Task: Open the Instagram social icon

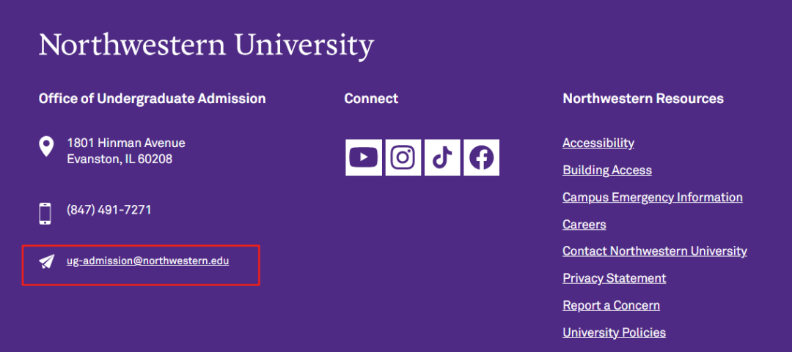Action: [x=403, y=157]
